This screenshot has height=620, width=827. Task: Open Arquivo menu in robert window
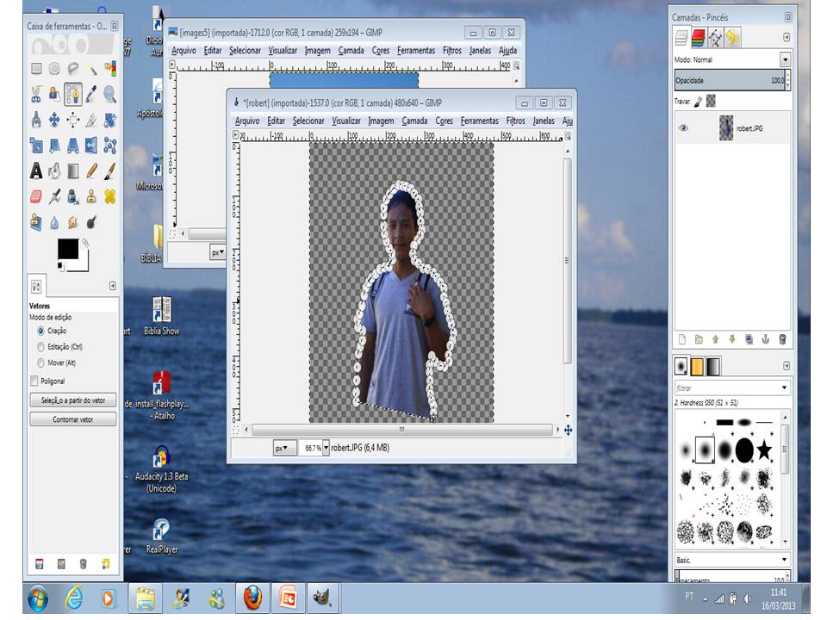click(247, 121)
